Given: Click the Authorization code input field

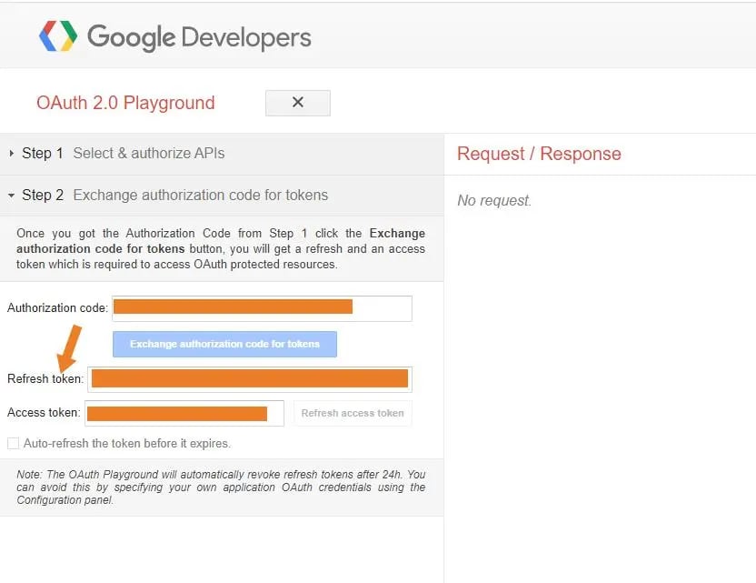Looking at the screenshot, I should pyautogui.click(x=262, y=308).
